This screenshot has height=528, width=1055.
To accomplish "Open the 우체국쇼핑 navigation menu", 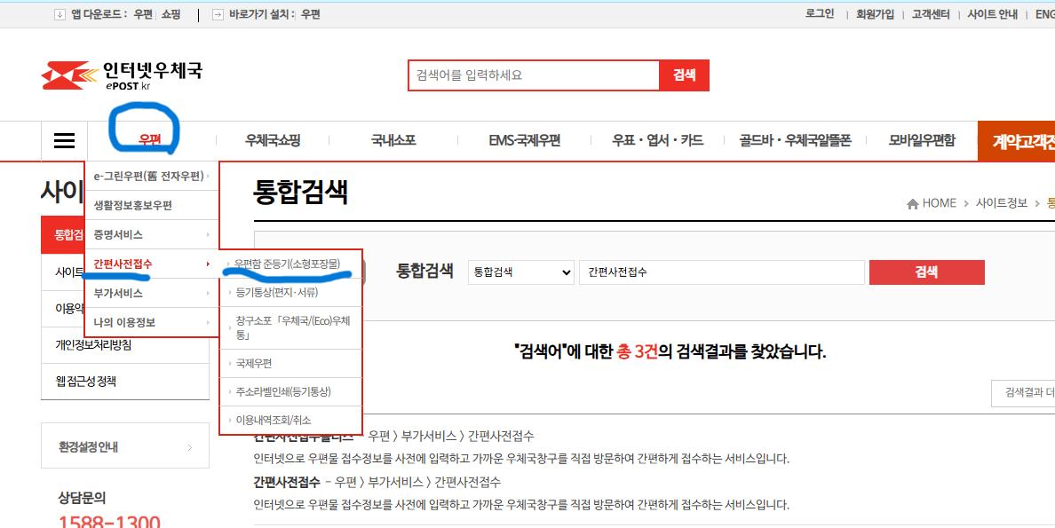I will click(273, 140).
